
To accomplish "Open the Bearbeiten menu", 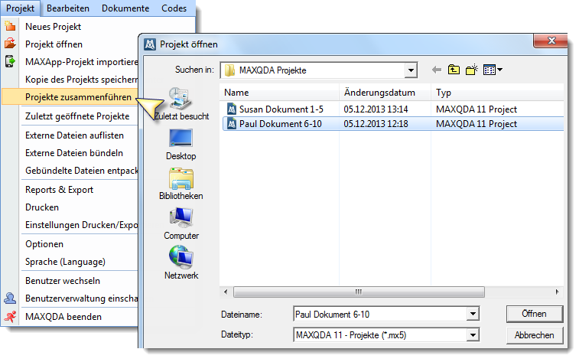I will (x=67, y=8).
